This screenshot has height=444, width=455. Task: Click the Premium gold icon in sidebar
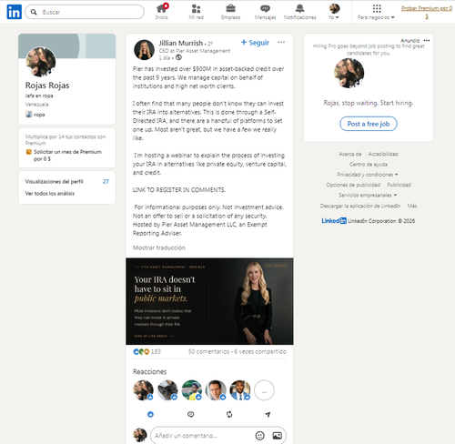29,152
